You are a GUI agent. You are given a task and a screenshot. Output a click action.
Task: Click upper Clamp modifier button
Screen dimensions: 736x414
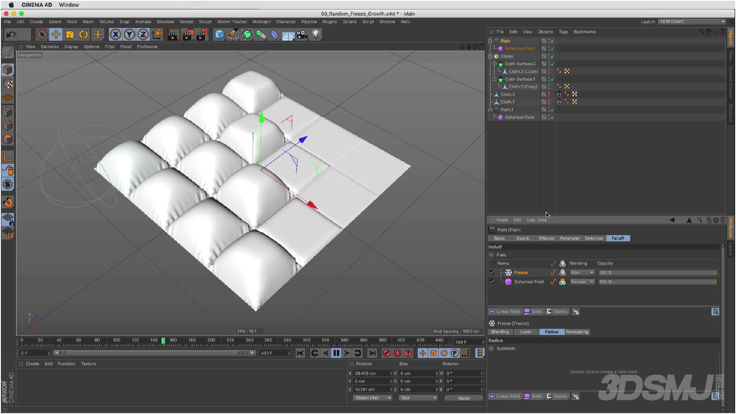point(557,311)
